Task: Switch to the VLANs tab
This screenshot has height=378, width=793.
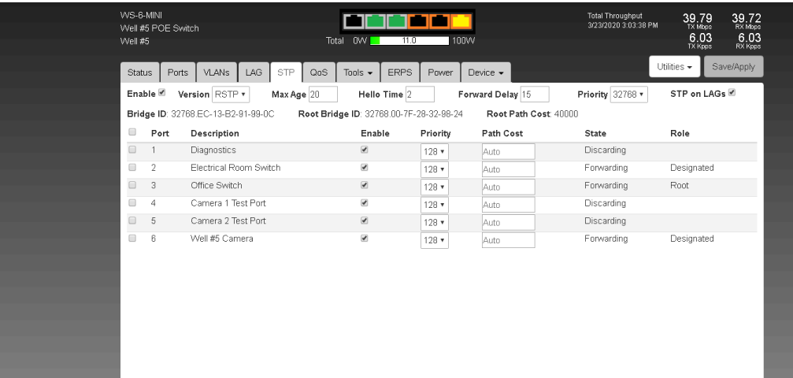Action: tap(217, 72)
